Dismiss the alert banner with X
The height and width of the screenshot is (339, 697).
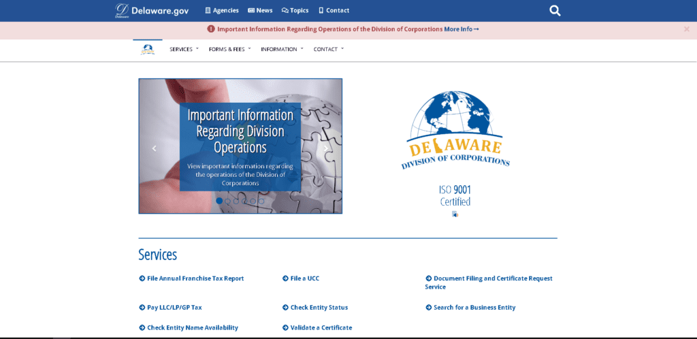tap(686, 29)
